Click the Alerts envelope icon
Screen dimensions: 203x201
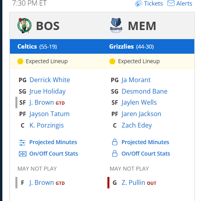pyautogui.click(x=171, y=3)
